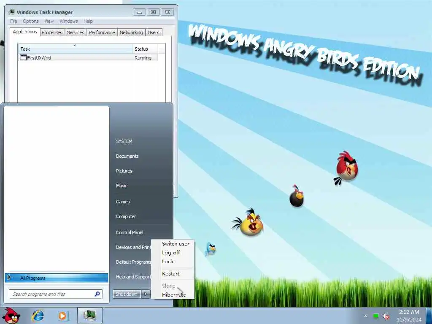432x324 pixels.
Task: Open the File menu in Task Manager
Action: point(13,21)
